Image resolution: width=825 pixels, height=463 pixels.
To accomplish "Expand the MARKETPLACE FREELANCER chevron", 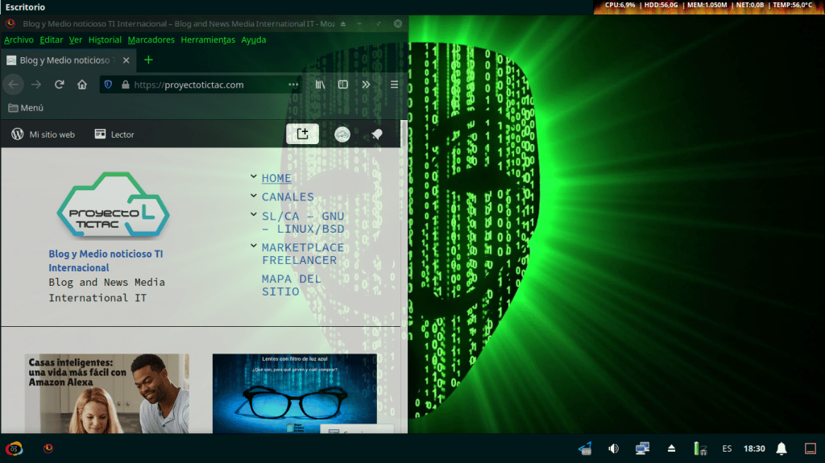I will tap(254, 246).
